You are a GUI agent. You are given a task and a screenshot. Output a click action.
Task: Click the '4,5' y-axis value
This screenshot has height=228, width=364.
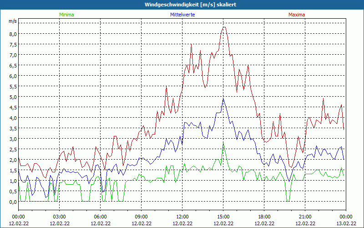(x=13, y=107)
